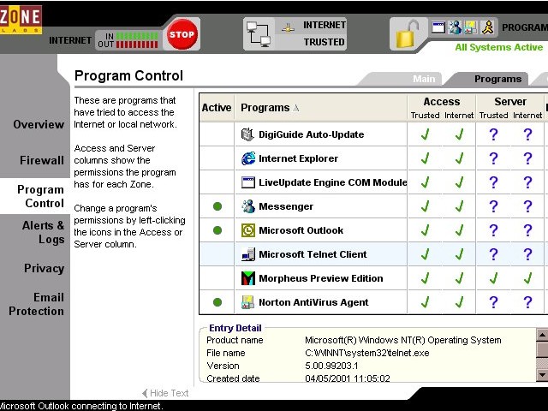Select the Microsoft Telnet Client row name
The image size is (548, 411).
click(x=313, y=254)
